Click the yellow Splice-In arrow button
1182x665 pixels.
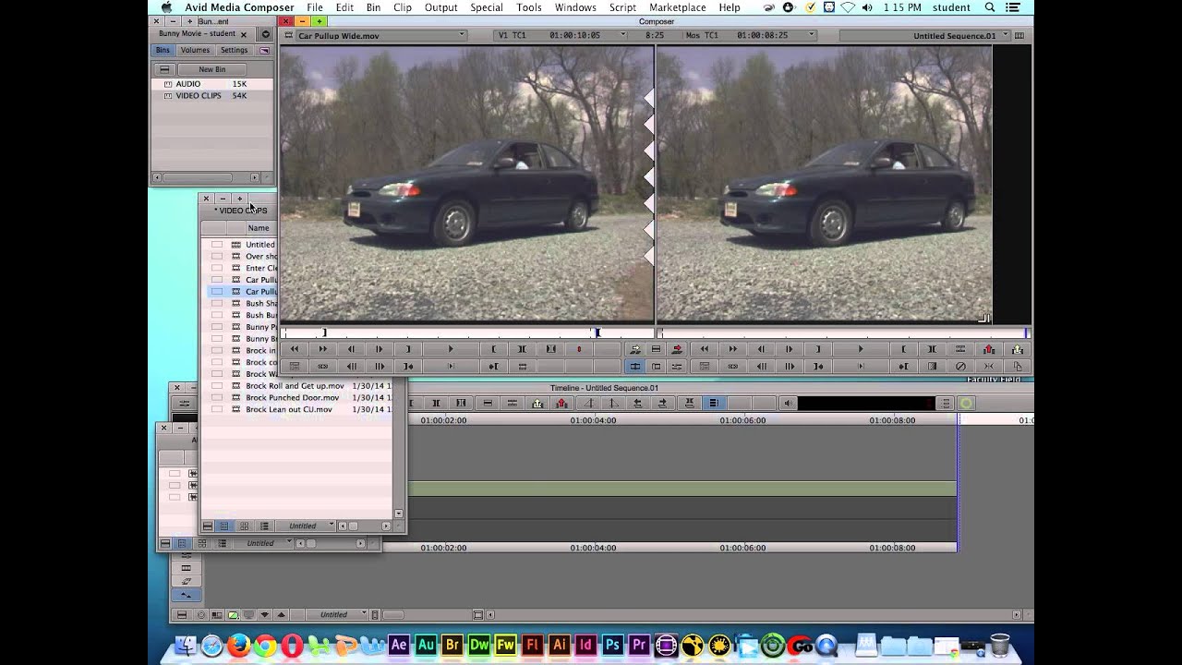[635, 349]
